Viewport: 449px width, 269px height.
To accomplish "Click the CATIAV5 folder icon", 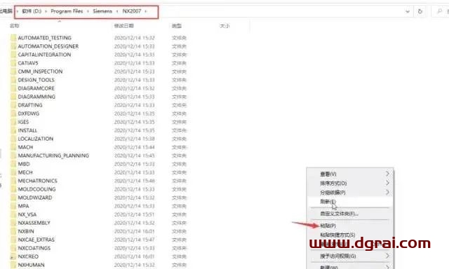I will (x=13, y=63).
